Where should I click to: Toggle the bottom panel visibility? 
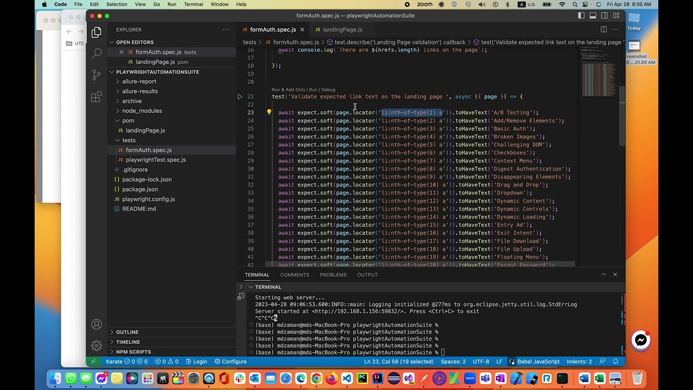click(593, 16)
